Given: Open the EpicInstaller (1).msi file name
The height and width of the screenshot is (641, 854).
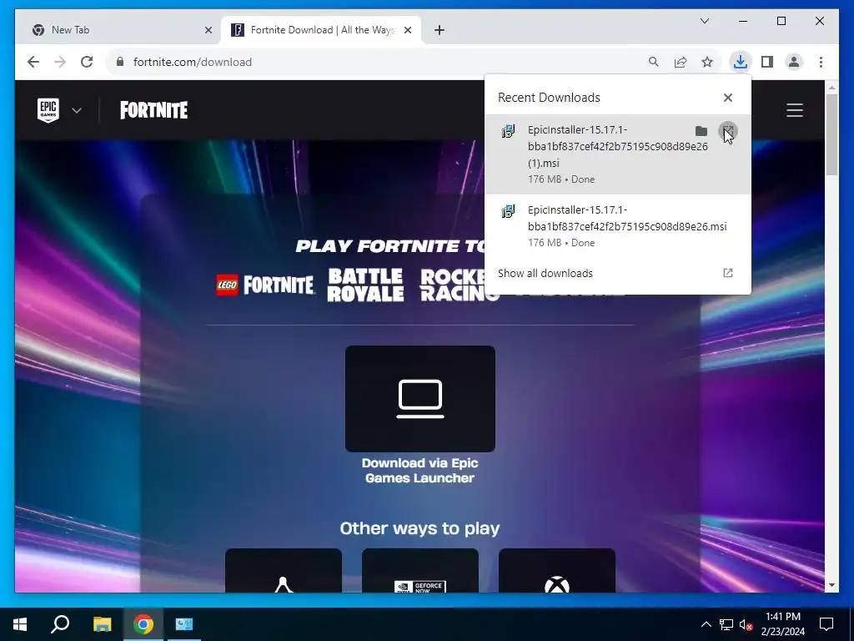Looking at the screenshot, I should pyautogui.click(x=618, y=146).
